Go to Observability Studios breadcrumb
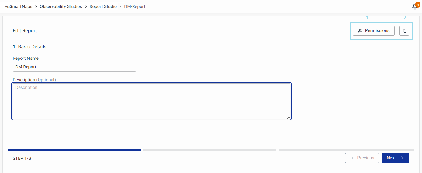This screenshot has height=173, width=422. 61,7
